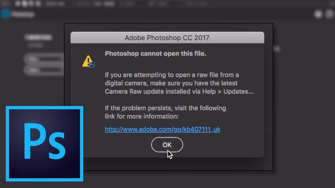Click the heading text on the left panel
The width and height of the screenshot is (335, 188).
[39, 37]
